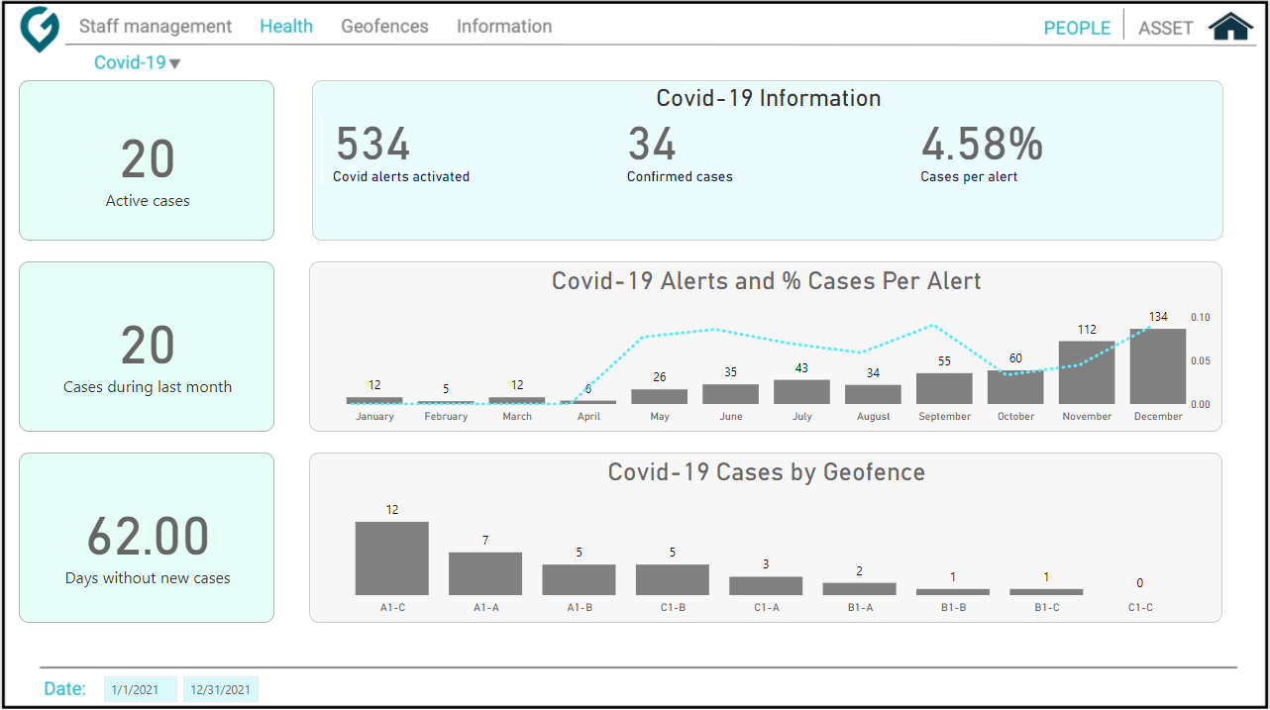Viewport: 1270px width, 710px height.
Task: Select the Active cases card
Action: click(147, 160)
